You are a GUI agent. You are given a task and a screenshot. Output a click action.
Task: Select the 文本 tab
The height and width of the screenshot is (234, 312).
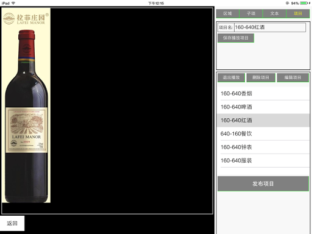[x=274, y=13]
